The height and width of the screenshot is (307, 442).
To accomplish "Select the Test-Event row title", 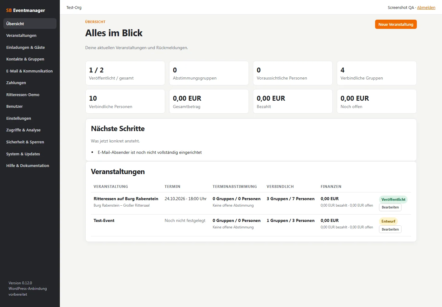I will point(104,220).
